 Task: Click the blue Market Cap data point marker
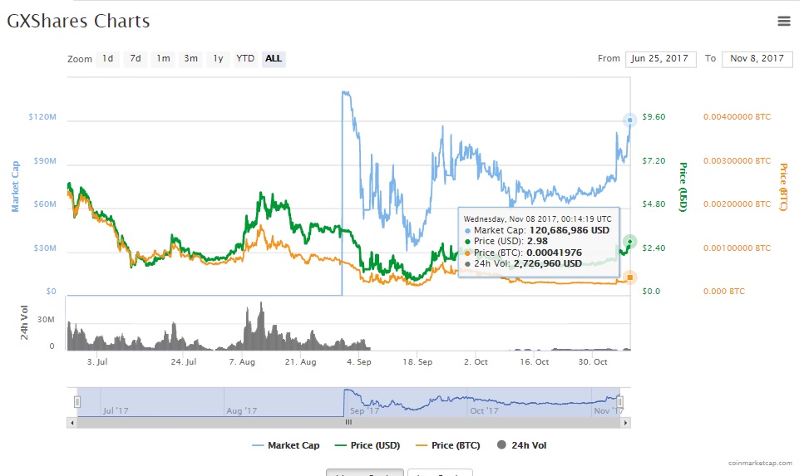[x=629, y=120]
